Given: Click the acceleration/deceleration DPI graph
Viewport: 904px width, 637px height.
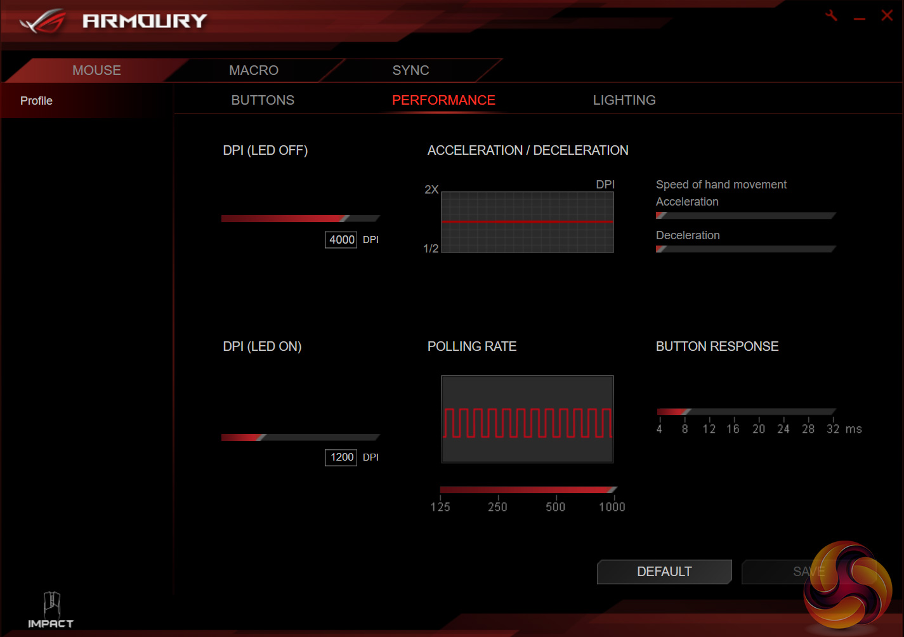Looking at the screenshot, I should point(527,222).
